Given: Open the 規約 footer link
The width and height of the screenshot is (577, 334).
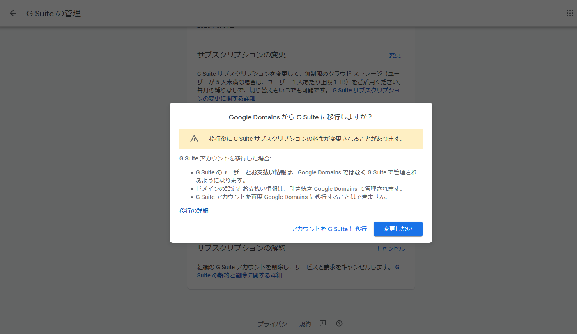Looking at the screenshot, I should [x=305, y=324].
